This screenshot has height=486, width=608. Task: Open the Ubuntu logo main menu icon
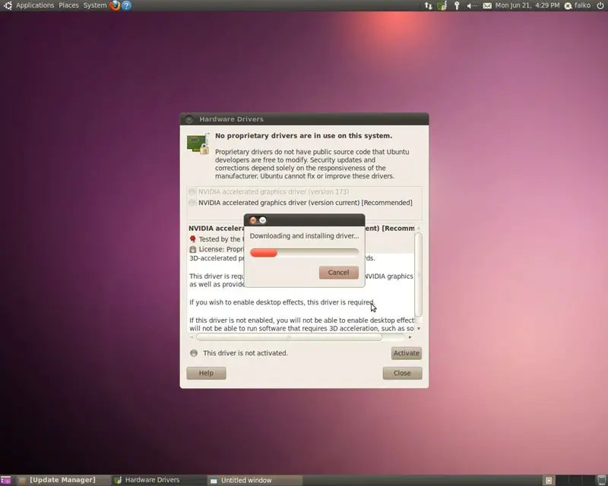tap(8, 5)
